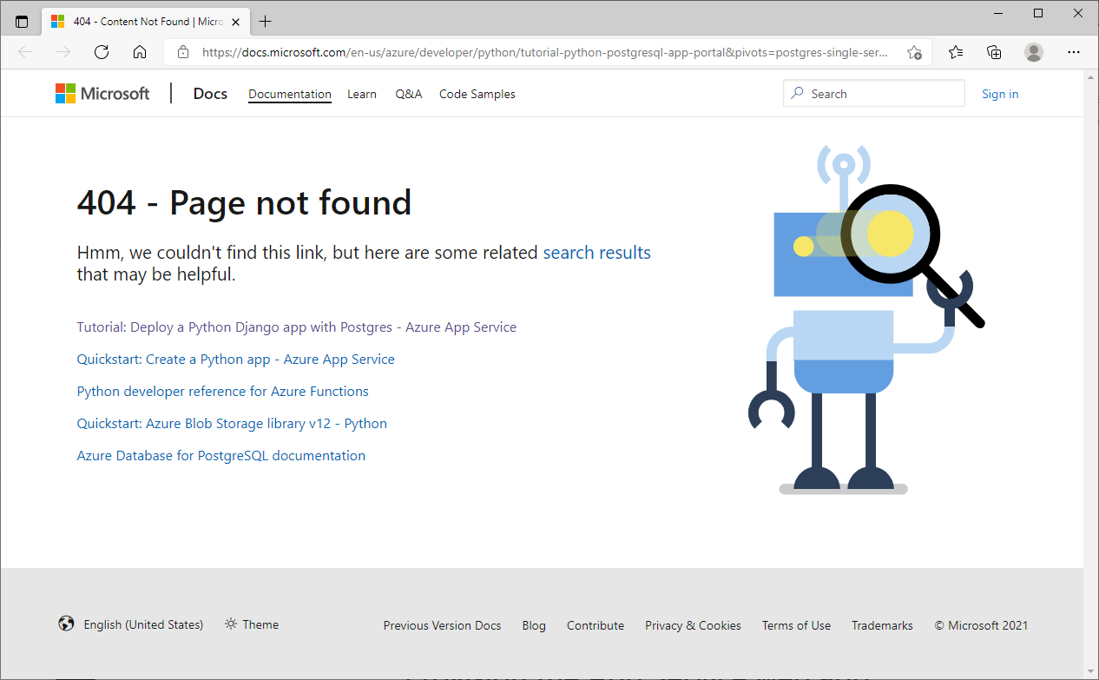Viewport: 1099px width, 680px height.
Task: Open the Documentation menu item
Action: pyautogui.click(x=290, y=94)
